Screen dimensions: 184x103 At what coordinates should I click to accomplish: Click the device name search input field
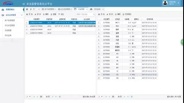click(84, 14)
